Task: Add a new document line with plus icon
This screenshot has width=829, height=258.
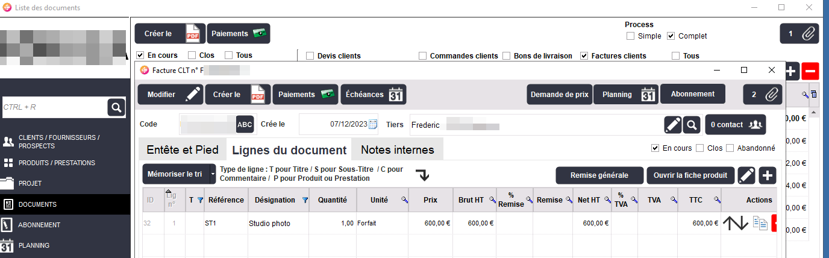Action: click(x=768, y=175)
